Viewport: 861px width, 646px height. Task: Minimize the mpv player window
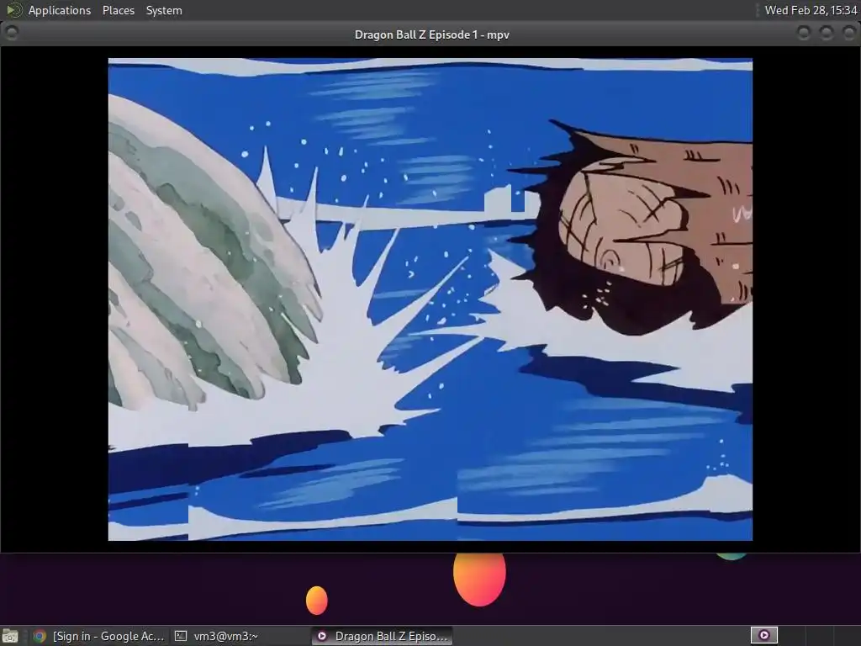pyautogui.click(x=803, y=34)
